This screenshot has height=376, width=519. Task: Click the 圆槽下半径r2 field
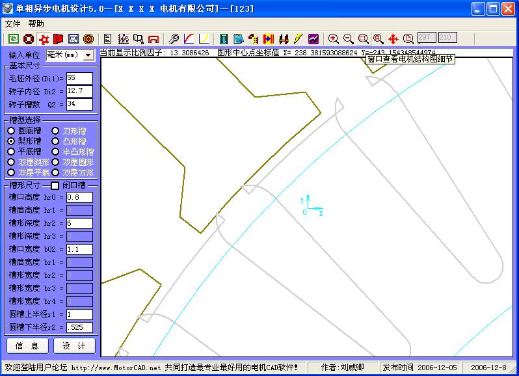pyautogui.click(x=79, y=327)
